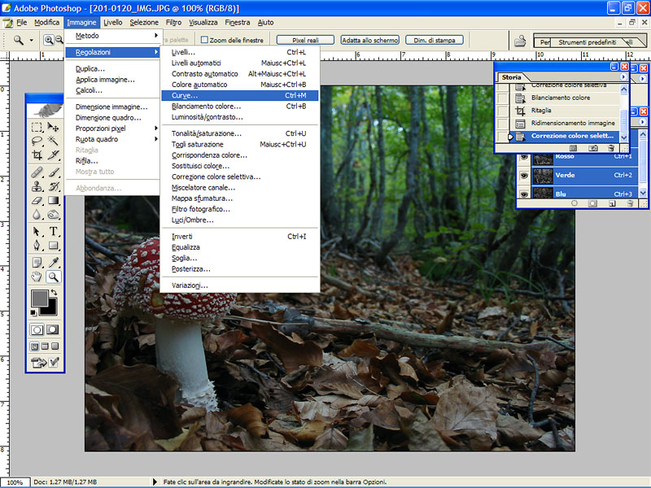Click the gray foreground color swatch
The image size is (651, 488).
click(x=39, y=298)
